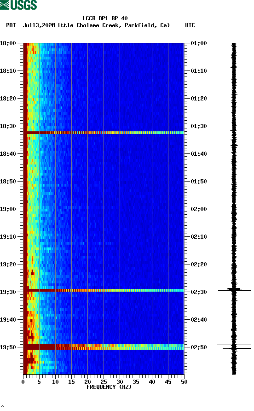Click the 02:50 UTC time label

(199, 347)
